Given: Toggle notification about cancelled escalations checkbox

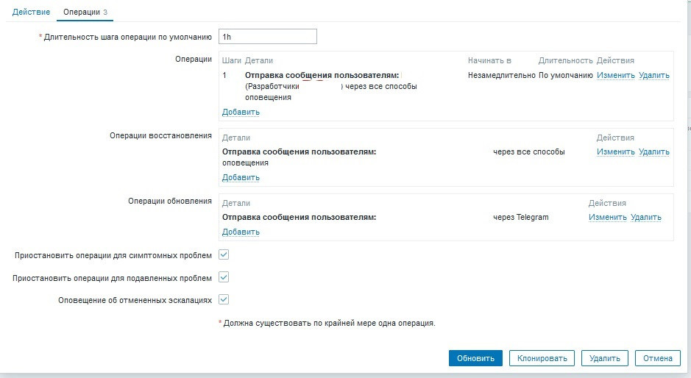Looking at the screenshot, I should 224,300.
